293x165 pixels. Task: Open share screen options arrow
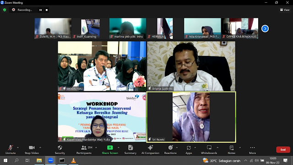(x=119, y=148)
